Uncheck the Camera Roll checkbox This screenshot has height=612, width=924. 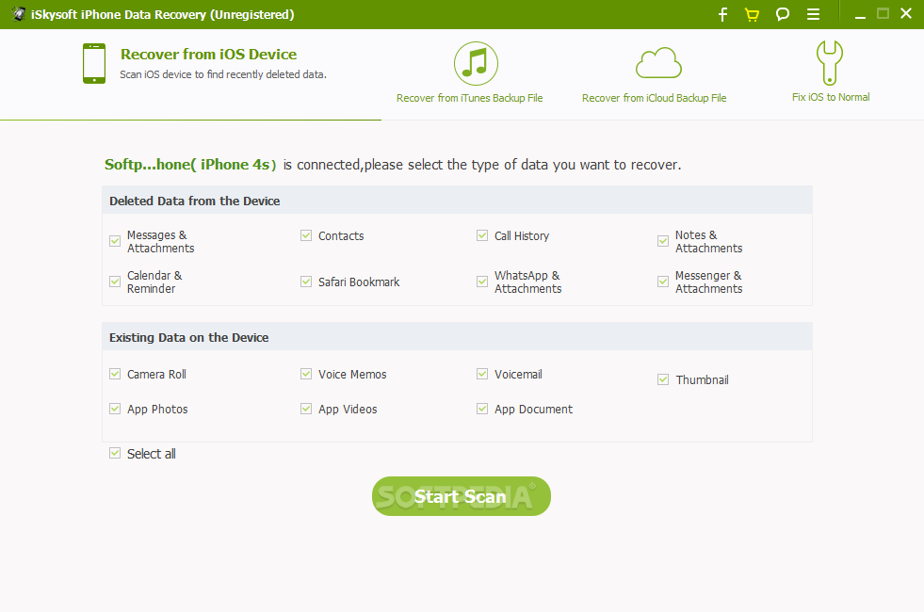coord(115,374)
